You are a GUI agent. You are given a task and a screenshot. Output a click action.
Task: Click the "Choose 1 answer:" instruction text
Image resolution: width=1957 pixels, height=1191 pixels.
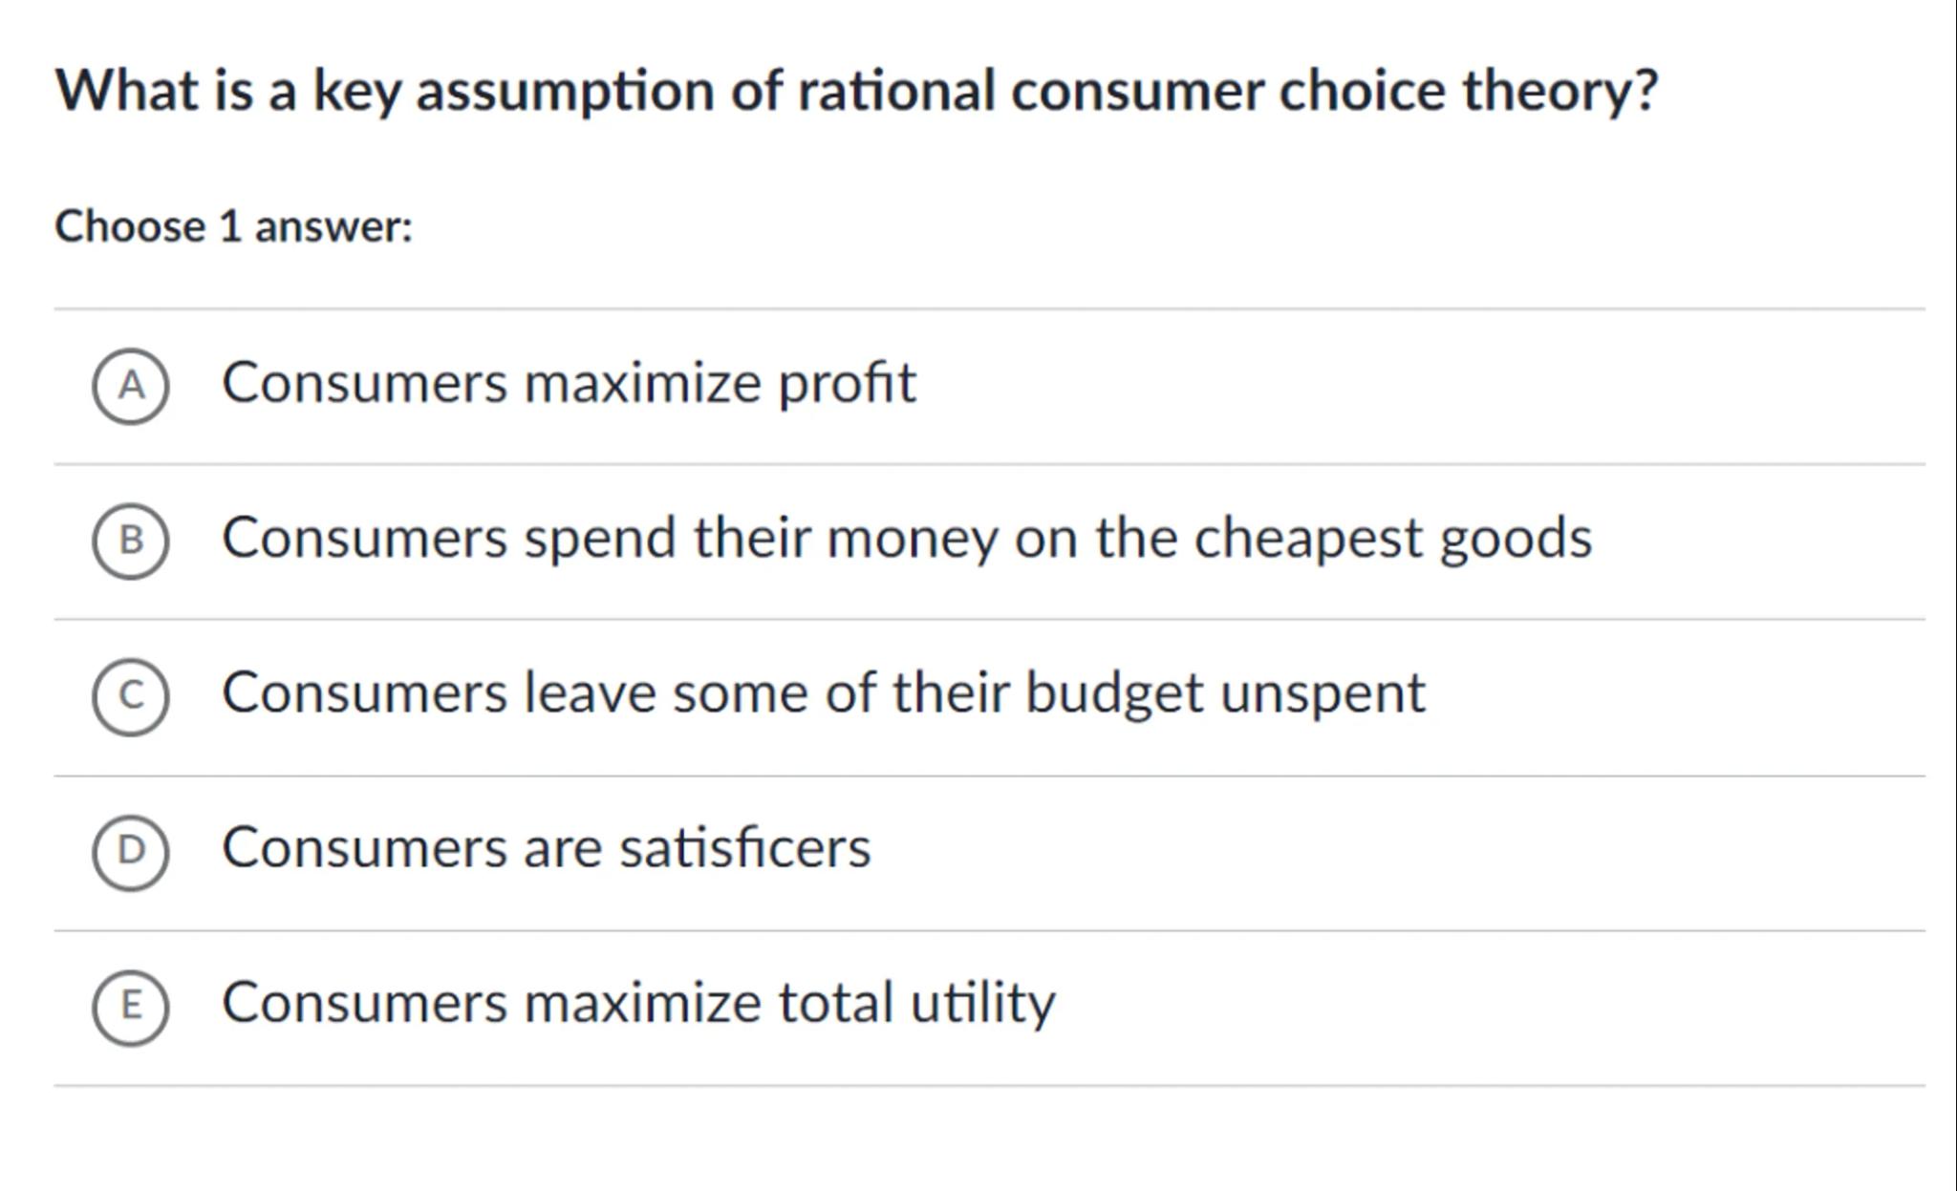(x=233, y=227)
